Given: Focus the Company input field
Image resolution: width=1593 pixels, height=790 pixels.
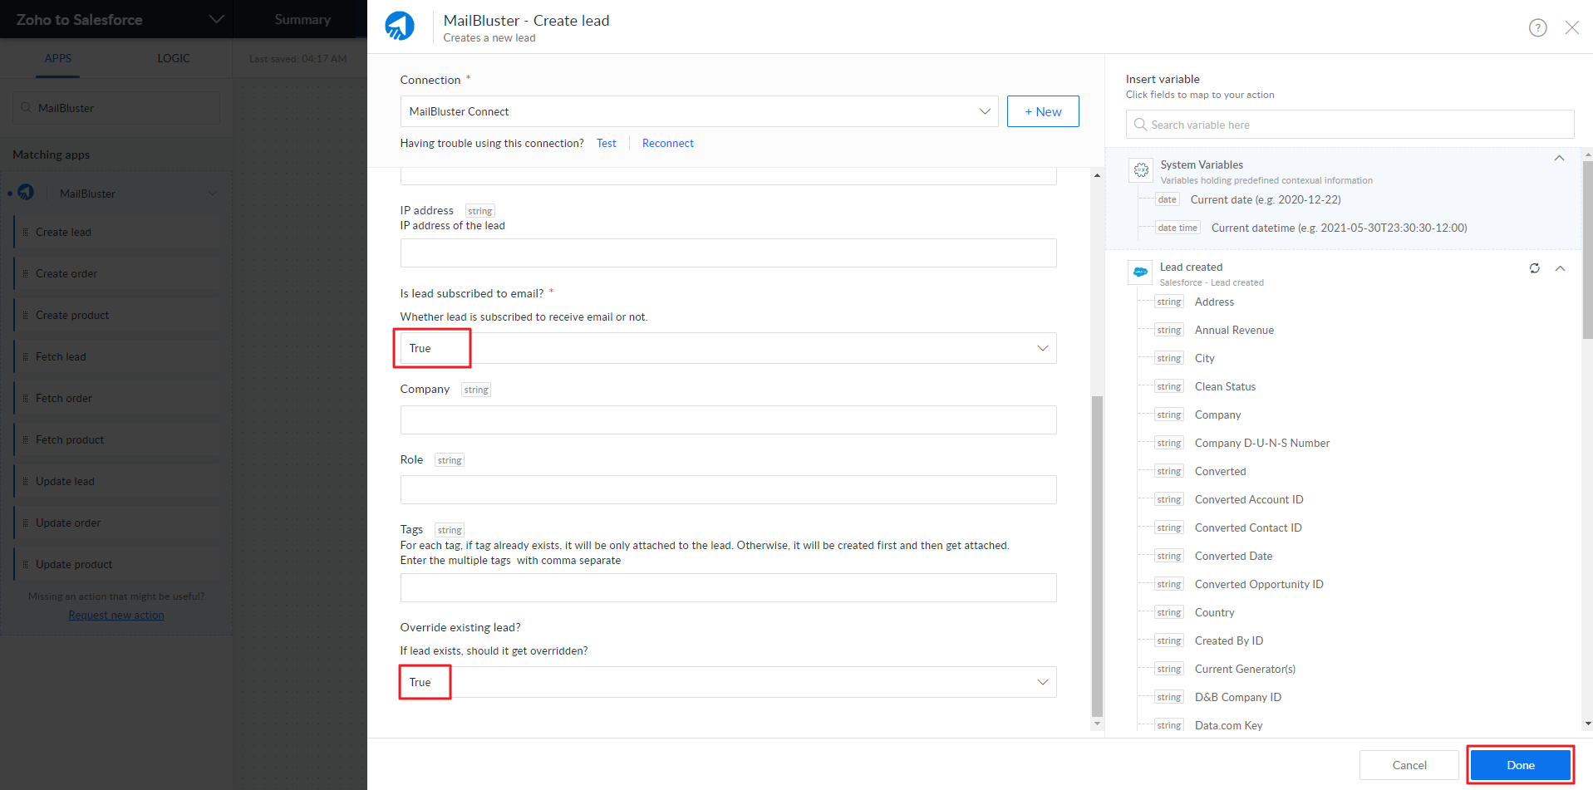Looking at the screenshot, I should 728,420.
